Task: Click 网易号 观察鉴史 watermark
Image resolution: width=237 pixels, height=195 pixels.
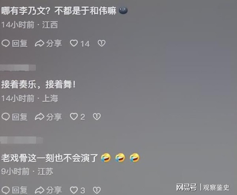Action: coord(203,187)
